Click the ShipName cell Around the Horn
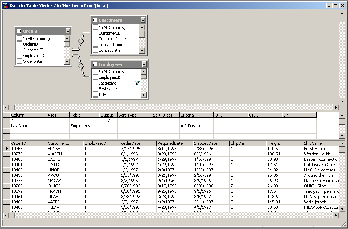348x229 pixels. (x=321, y=175)
